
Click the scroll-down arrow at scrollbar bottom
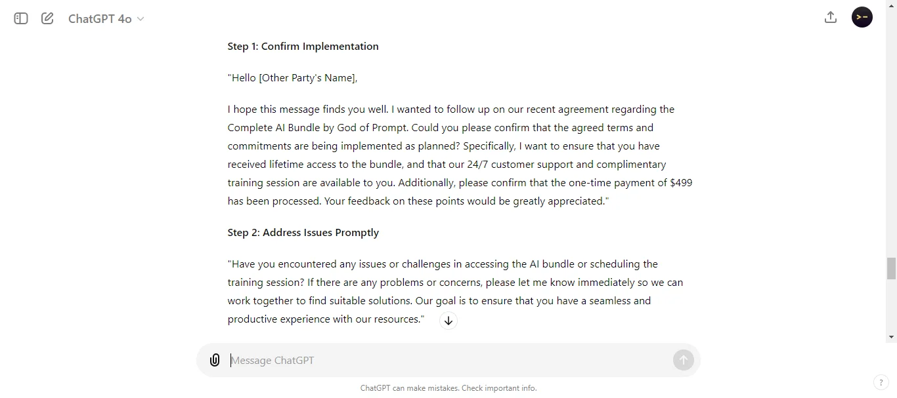[x=891, y=338]
